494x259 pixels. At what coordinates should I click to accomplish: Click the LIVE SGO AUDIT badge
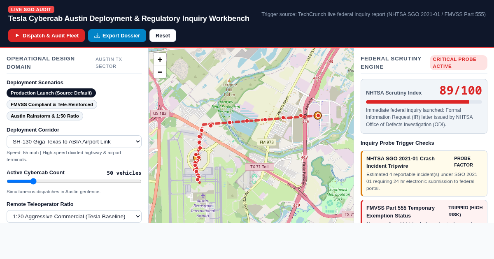[x=31, y=9]
